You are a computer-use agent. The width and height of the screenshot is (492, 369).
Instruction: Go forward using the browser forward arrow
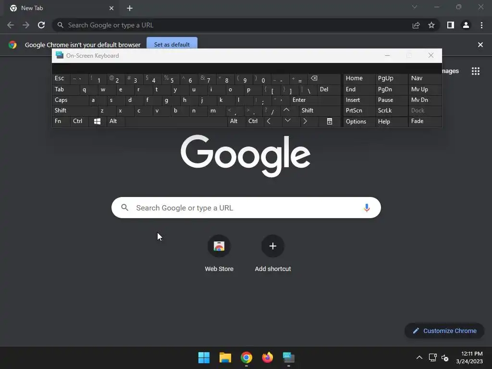(26, 25)
